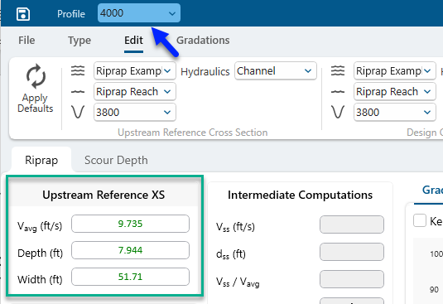
Task: Click the design river waves icon
Action: (338, 70)
